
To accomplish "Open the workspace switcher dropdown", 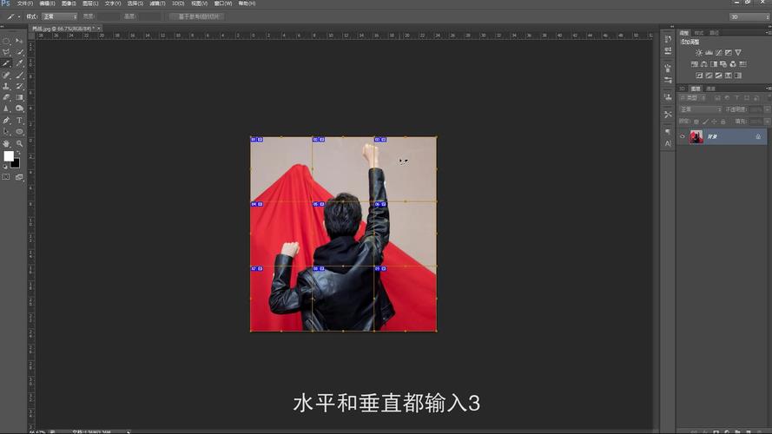I will click(749, 16).
